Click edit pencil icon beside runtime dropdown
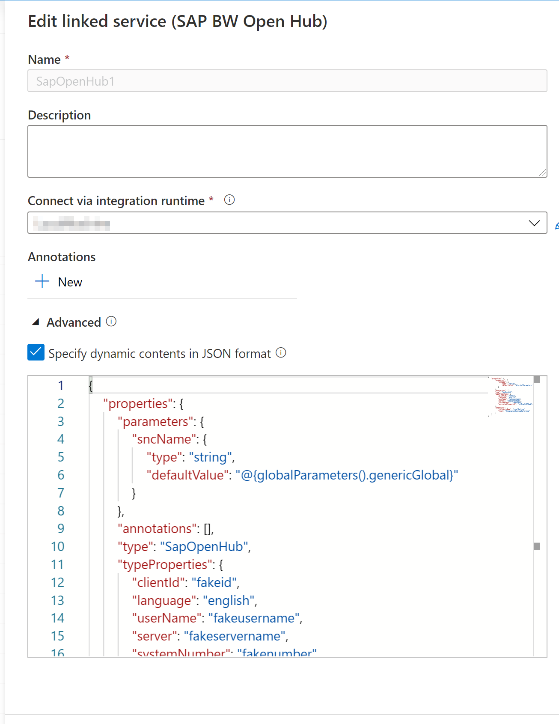 tap(557, 226)
